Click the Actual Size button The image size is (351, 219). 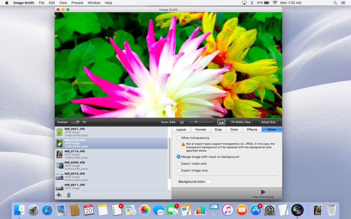point(268,122)
